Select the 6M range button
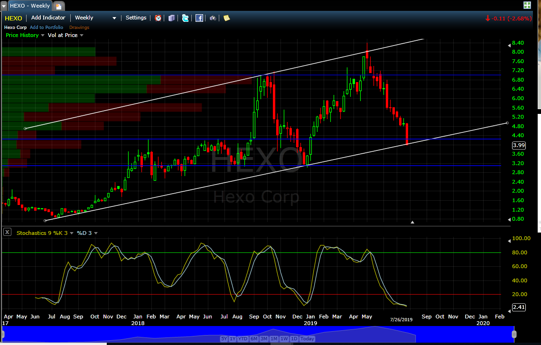Viewport: 541px width, 345px height. 254,339
